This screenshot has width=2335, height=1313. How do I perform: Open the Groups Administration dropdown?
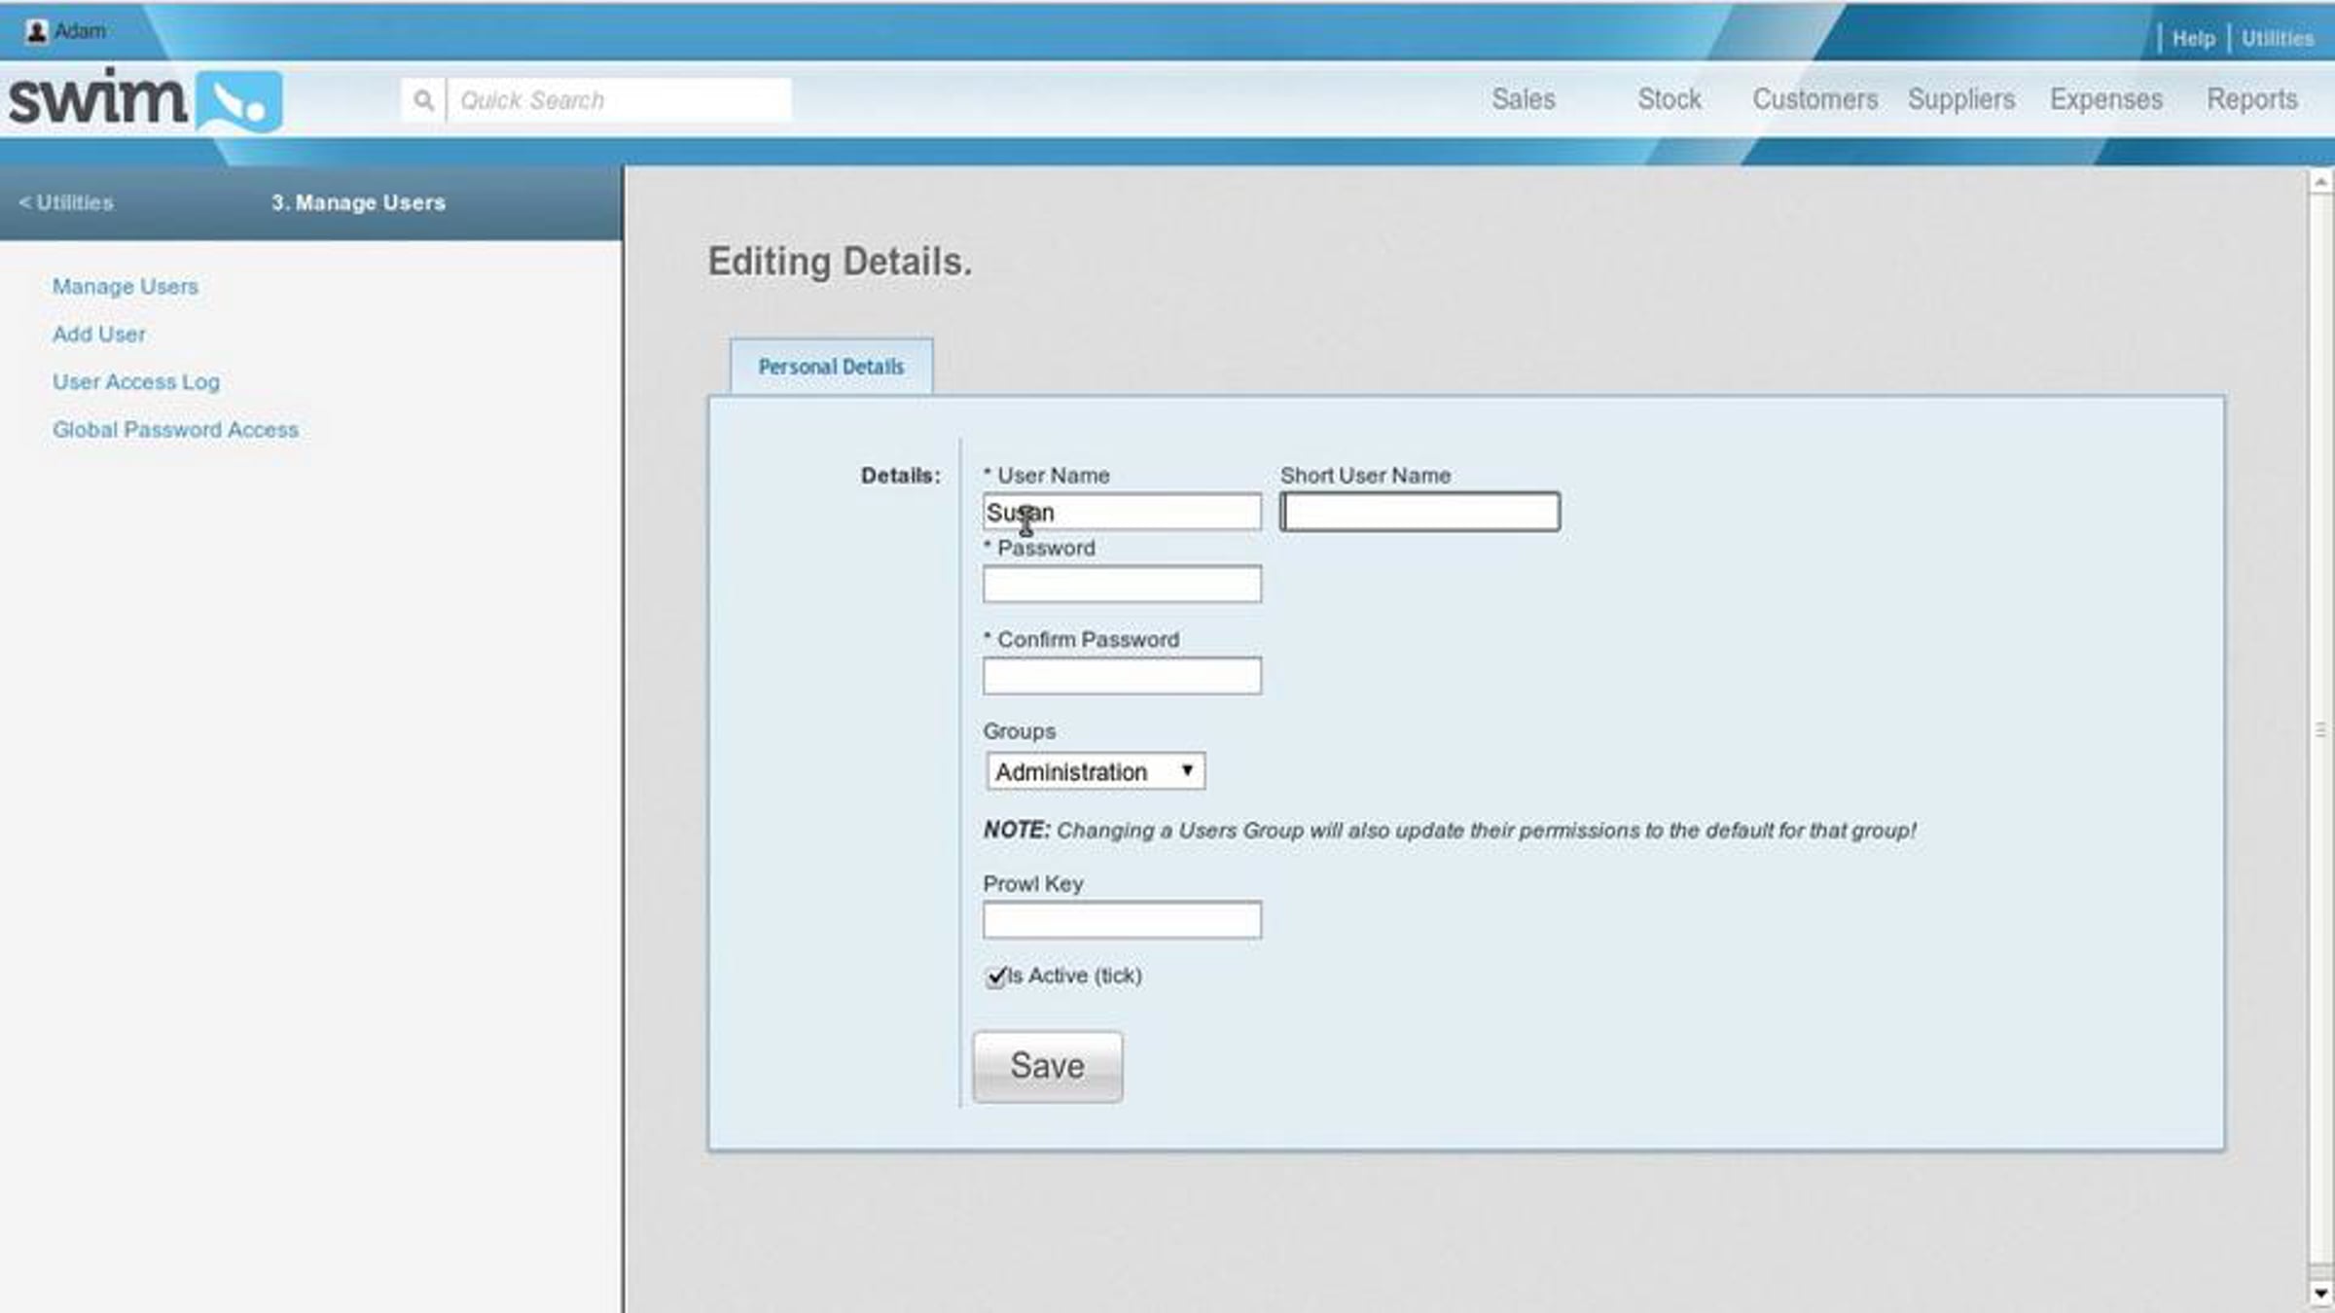[1096, 771]
